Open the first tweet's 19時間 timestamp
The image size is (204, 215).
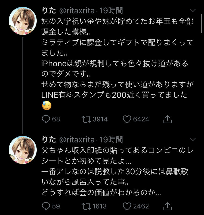[x=111, y=11]
